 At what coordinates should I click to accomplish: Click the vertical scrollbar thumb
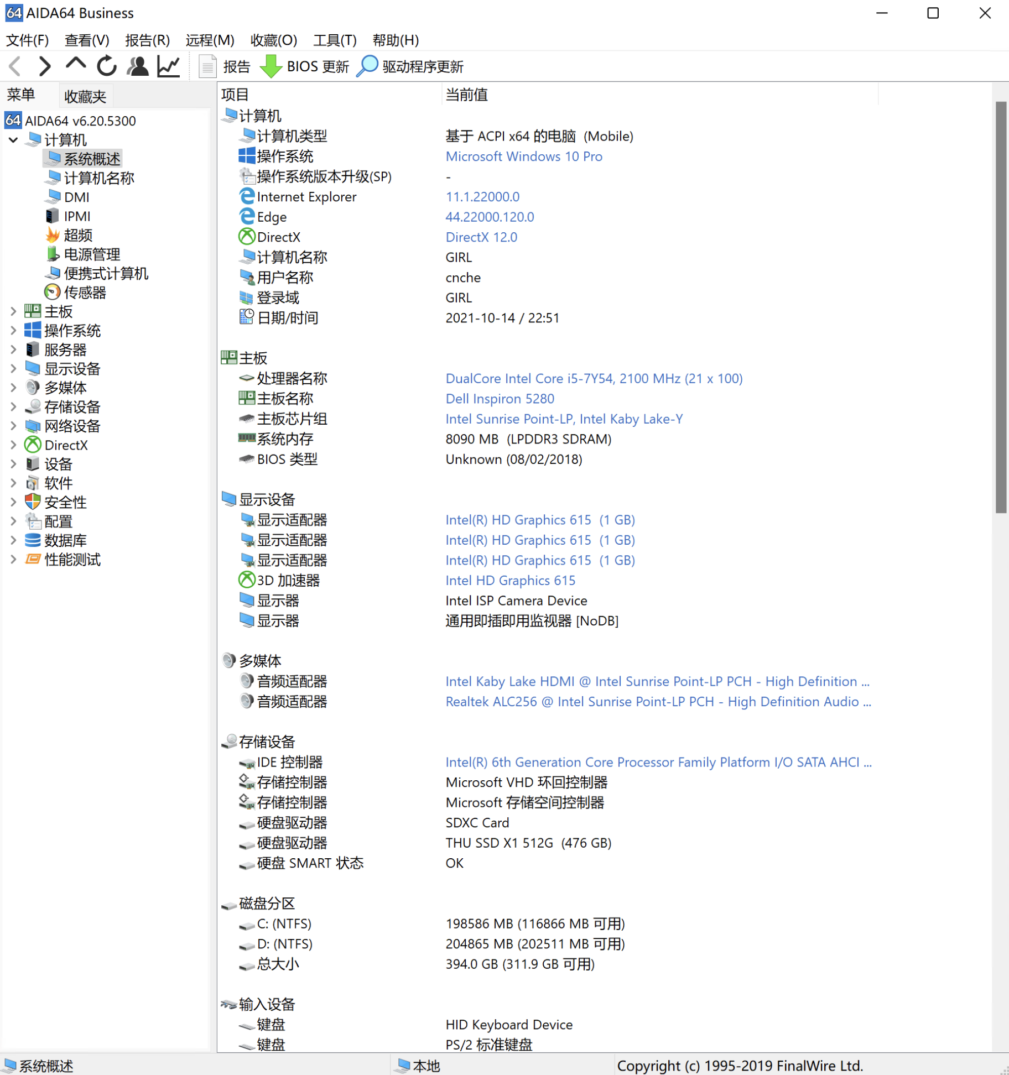click(1001, 307)
